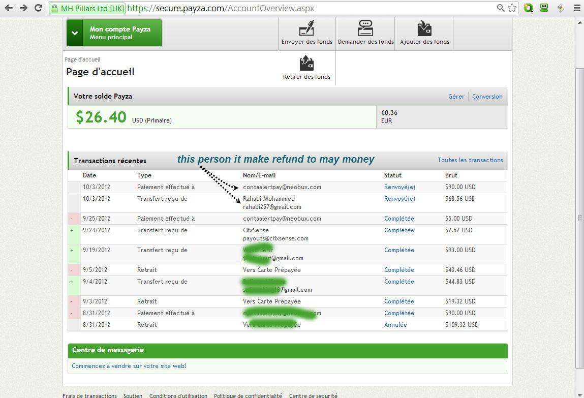Open the Conversion link
Image resolution: width=584 pixels, height=398 pixels.
click(x=487, y=97)
